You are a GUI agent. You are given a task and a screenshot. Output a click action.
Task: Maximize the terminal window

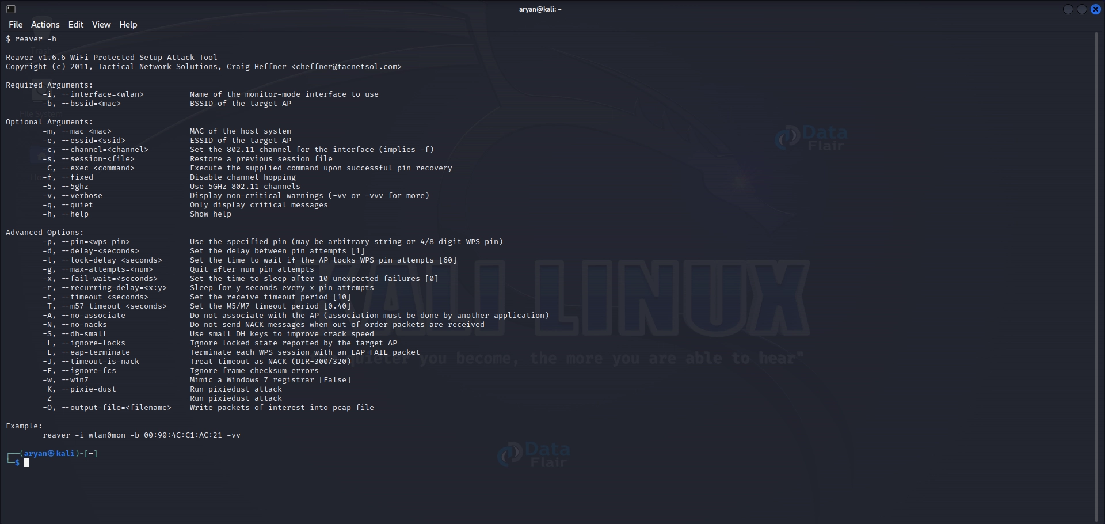(x=1081, y=9)
